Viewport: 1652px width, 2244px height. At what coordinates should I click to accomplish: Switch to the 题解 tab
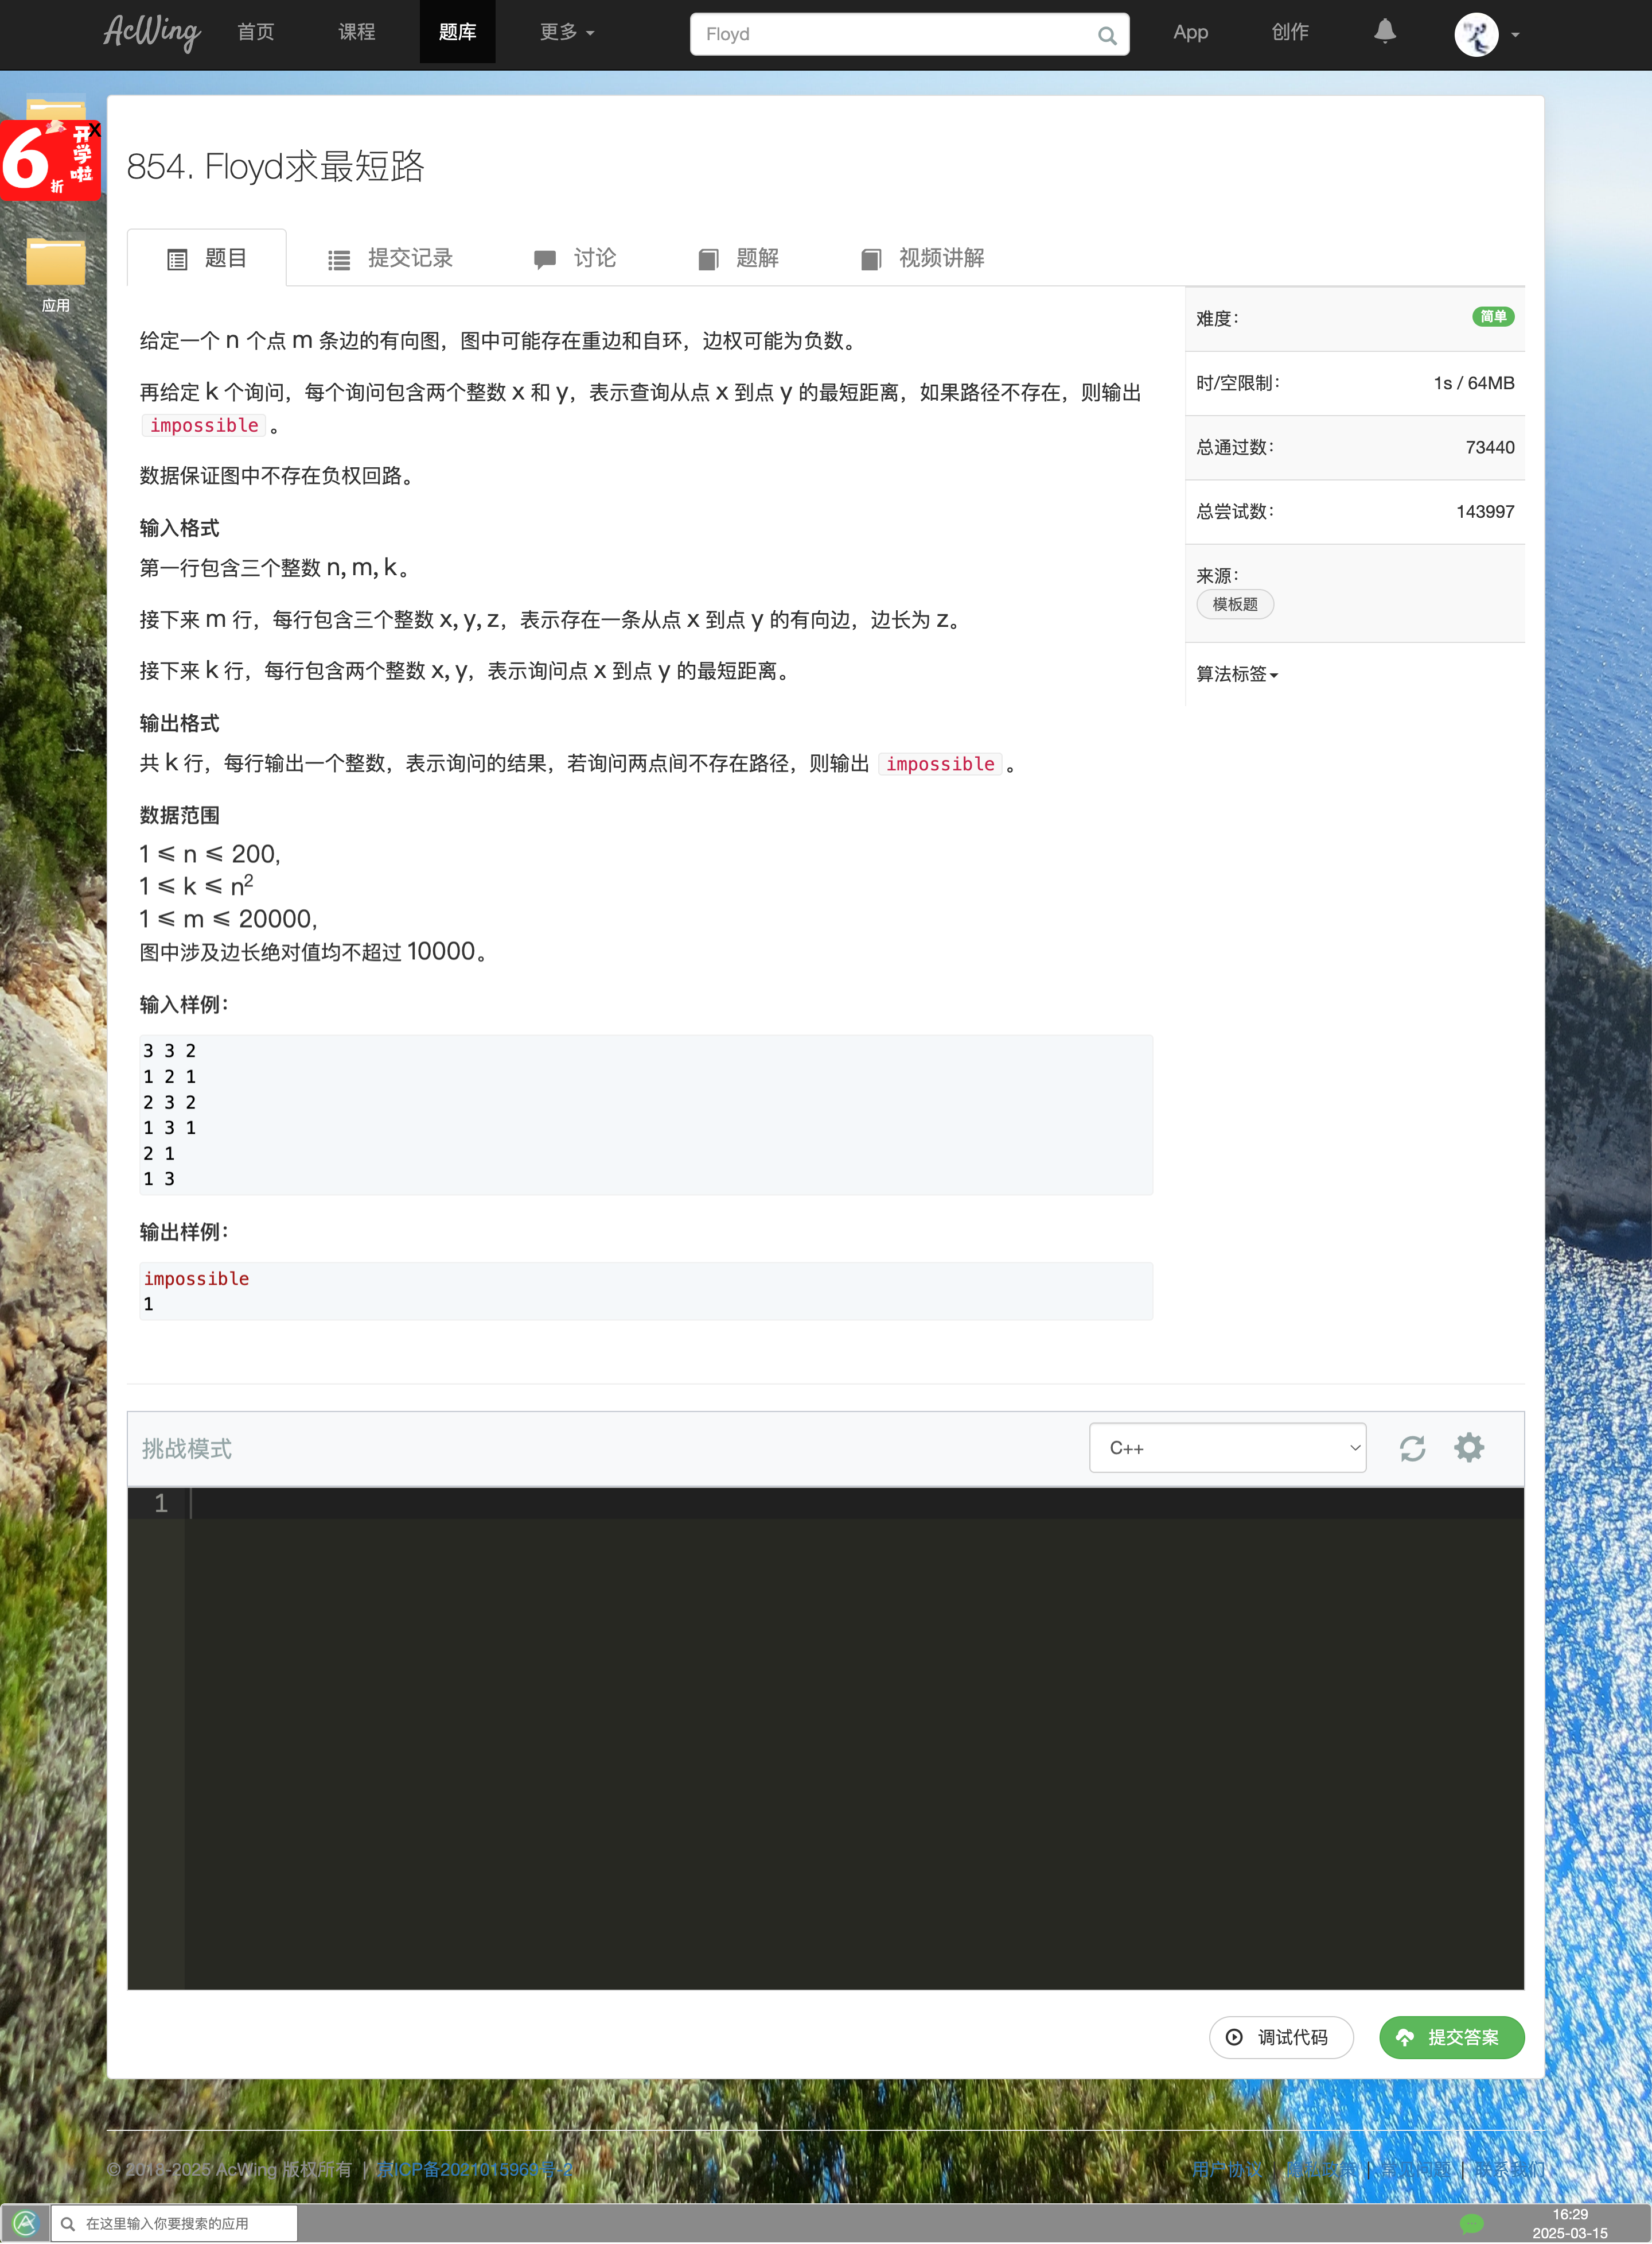point(738,258)
